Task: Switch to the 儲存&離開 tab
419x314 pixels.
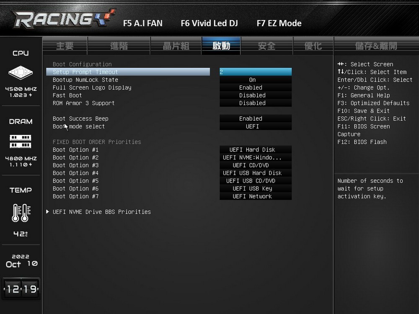Action: [x=376, y=46]
